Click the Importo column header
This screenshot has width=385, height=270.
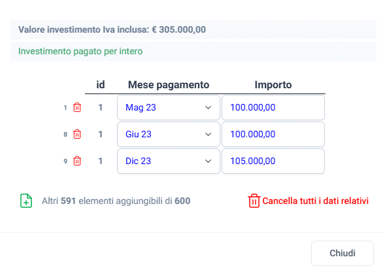[273, 85]
